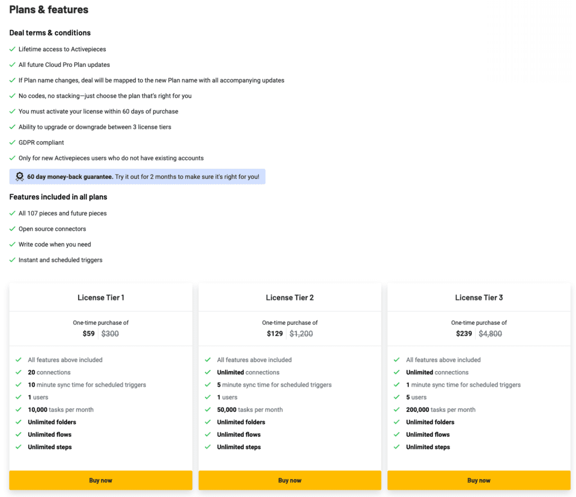Click the crossed-out $4,800 price
The image size is (576, 497).
490,333
